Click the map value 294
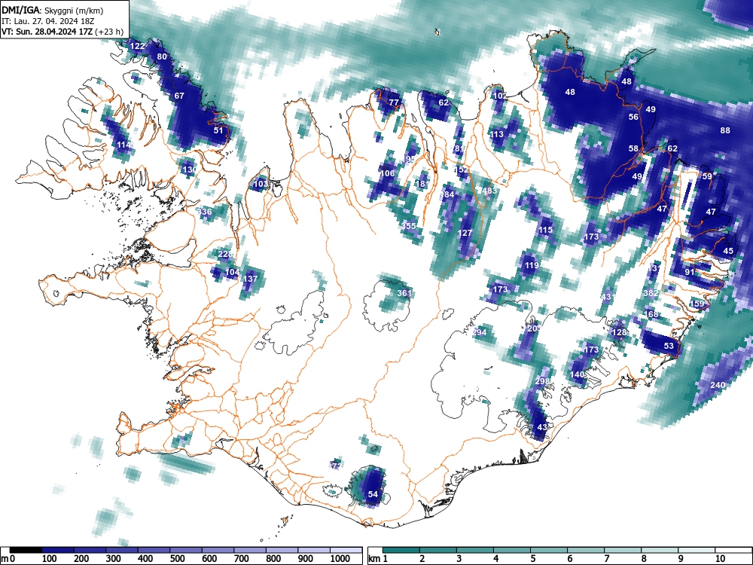Viewport: 753px width, 565px height. coord(479,332)
